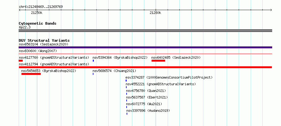Viewport: 281px width, 126px height.
Task: Click the left arrowhead of the ruler
Action: coord(20,10)
